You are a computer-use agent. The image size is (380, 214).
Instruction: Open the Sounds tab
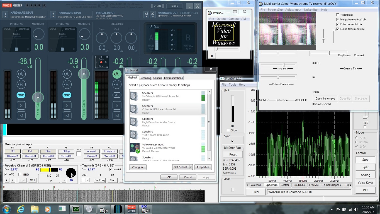(x=157, y=78)
